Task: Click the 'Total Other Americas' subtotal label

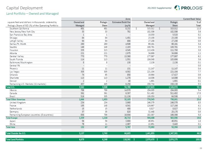Action: [x=16, y=100]
